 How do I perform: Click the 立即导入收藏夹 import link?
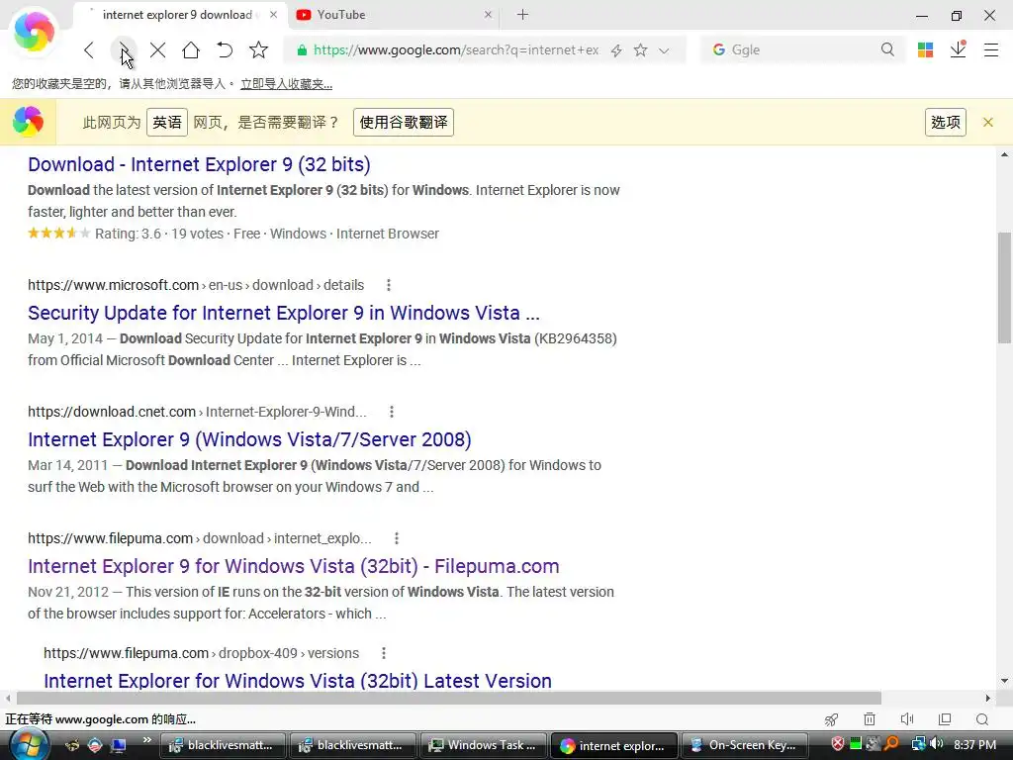click(x=286, y=84)
